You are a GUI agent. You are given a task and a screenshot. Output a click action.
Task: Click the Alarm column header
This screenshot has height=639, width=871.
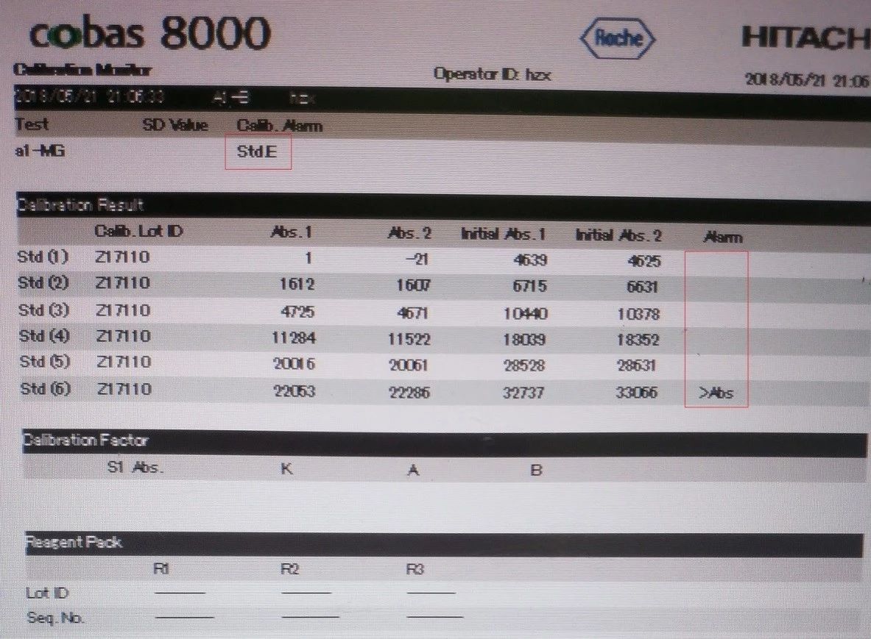pos(723,237)
